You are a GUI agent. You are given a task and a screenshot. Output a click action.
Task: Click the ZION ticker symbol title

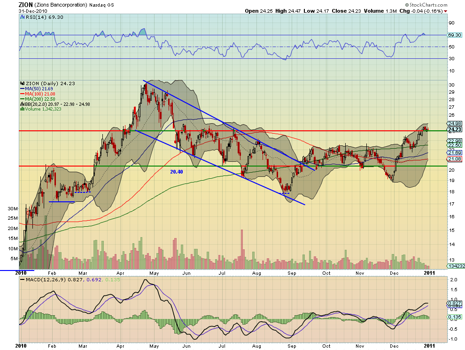tap(25, 5)
